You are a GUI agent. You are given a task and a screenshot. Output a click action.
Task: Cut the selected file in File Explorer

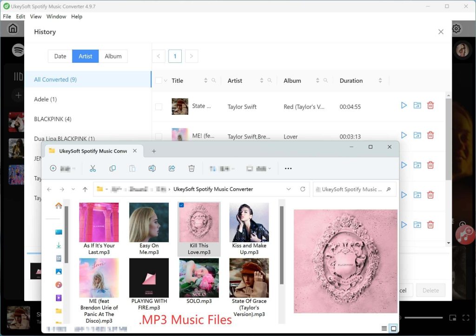tap(92, 168)
